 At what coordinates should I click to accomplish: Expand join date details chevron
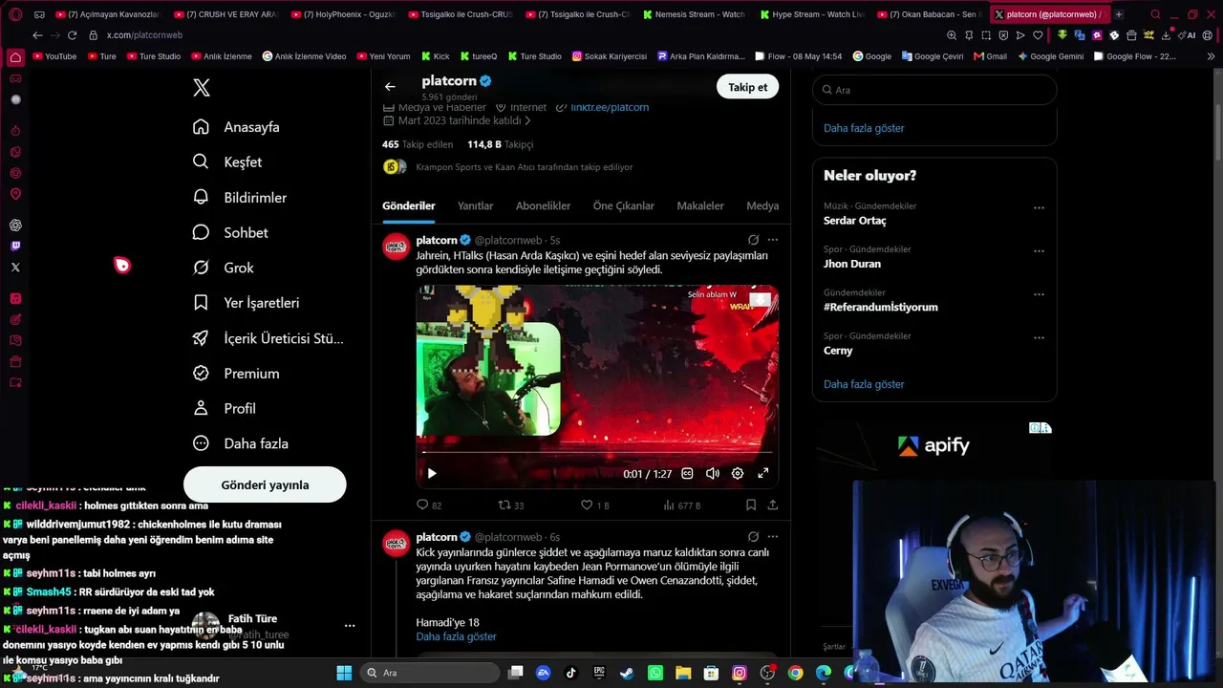coord(527,121)
